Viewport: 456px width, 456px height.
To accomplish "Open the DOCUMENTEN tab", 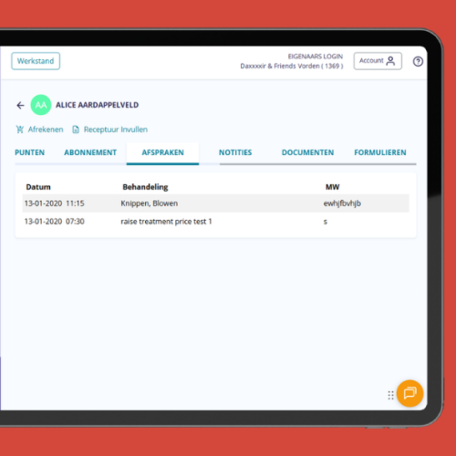I will point(307,152).
